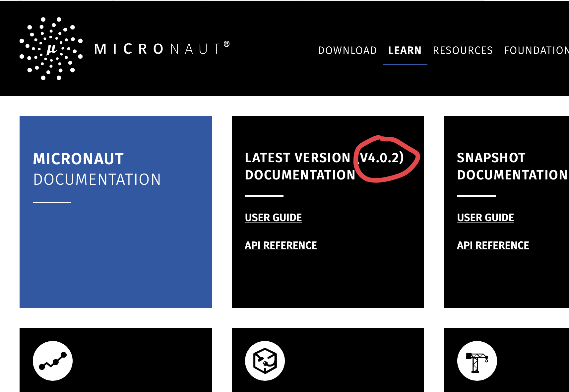Open the DOWNLOAD navigation menu

click(x=348, y=50)
